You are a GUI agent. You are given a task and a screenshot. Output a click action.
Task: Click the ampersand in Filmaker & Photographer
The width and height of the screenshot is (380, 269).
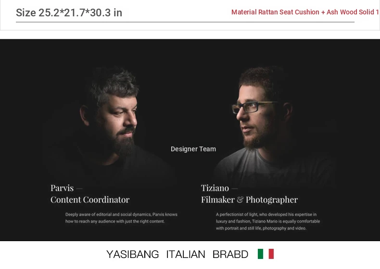pyautogui.click(x=240, y=200)
